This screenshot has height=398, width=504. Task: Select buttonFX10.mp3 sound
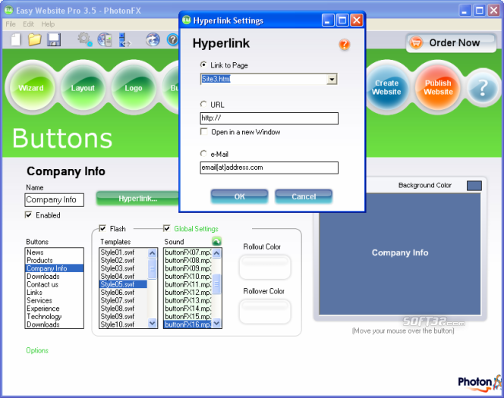pyautogui.click(x=188, y=277)
